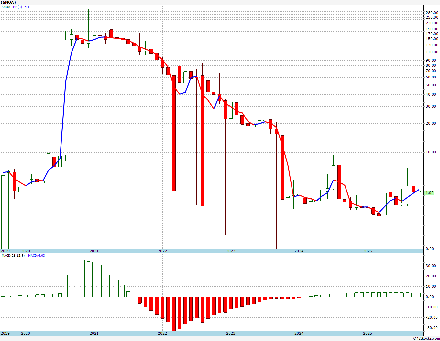Viewport: 440px width, 341px height.
Task: Click 2019 on the price chart time axis
Action: [x=5, y=251]
